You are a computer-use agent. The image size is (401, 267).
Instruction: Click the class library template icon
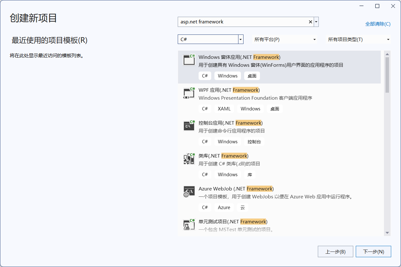pos(189,158)
